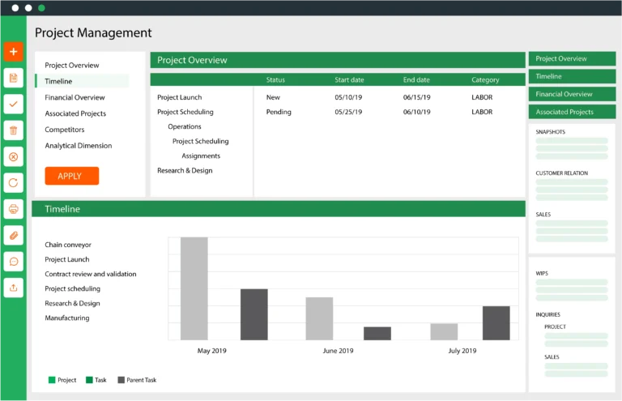
Task: Click the refresh icon in sidebar
Action: click(x=13, y=182)
